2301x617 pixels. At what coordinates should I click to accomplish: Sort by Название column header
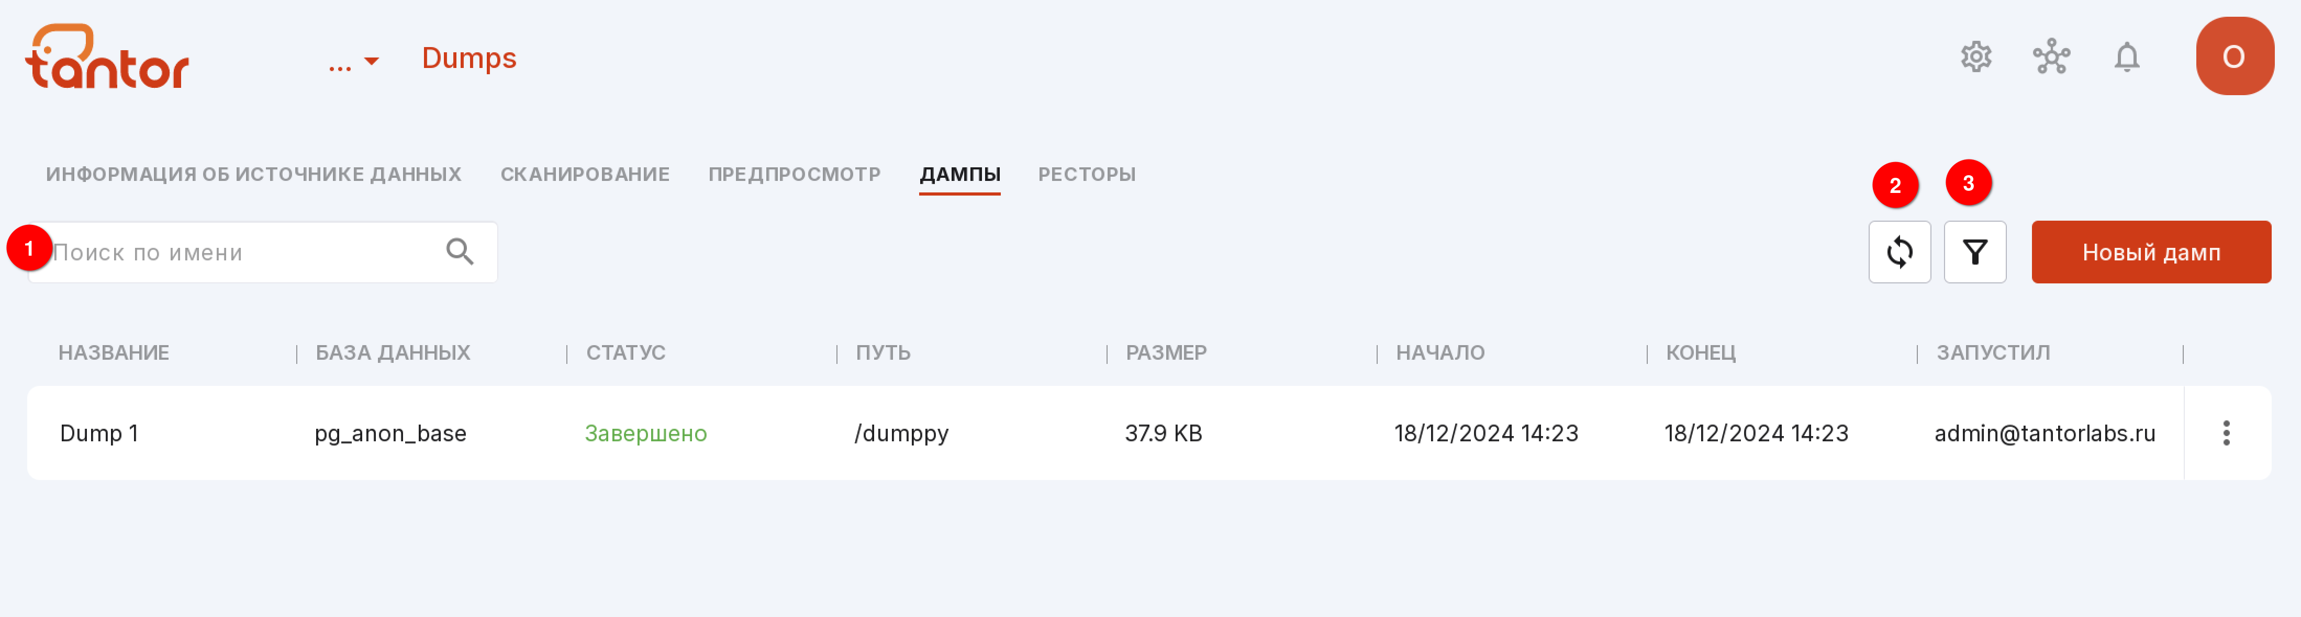point(114,353)
